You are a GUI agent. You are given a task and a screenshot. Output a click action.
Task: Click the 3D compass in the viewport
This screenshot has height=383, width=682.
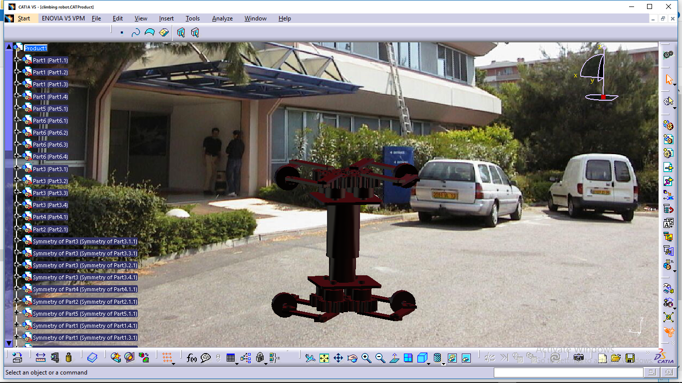tap(598, 74)
